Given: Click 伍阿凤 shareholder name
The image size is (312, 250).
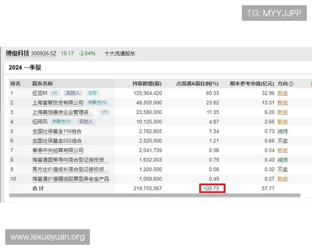Looking at the screenshot, I should [x=40, y=121].
